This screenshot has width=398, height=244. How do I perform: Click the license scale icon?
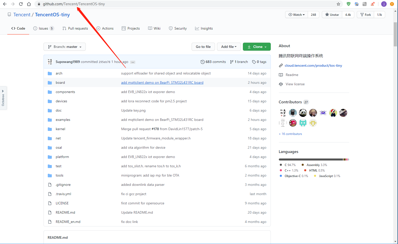pyautogui.click(x=281, y=84)
